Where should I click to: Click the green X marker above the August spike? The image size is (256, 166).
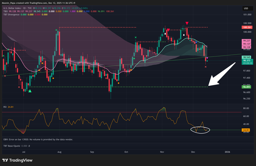[x=56, y=30]
